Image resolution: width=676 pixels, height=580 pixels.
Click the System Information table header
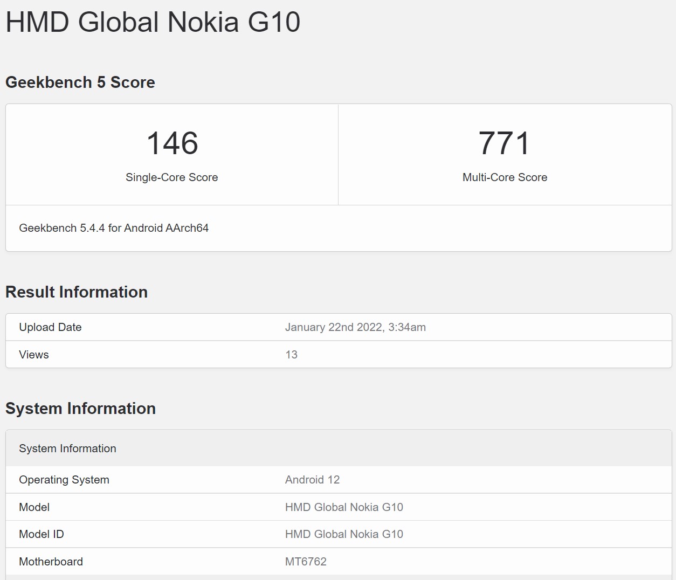tap(67, 448)
